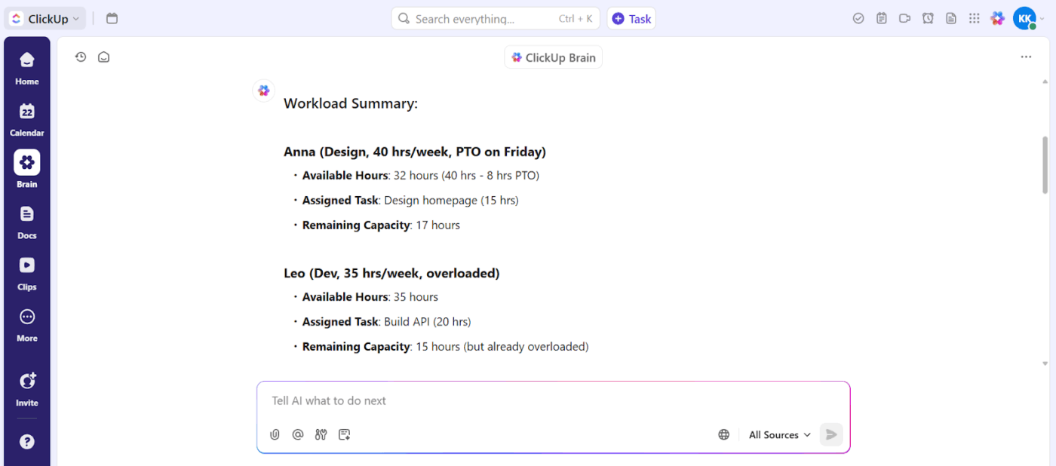The height and width of the screenshot is (466, 1056).
Task: Click the chat vertical scrollbar thumb
Action: (1045, 164)
